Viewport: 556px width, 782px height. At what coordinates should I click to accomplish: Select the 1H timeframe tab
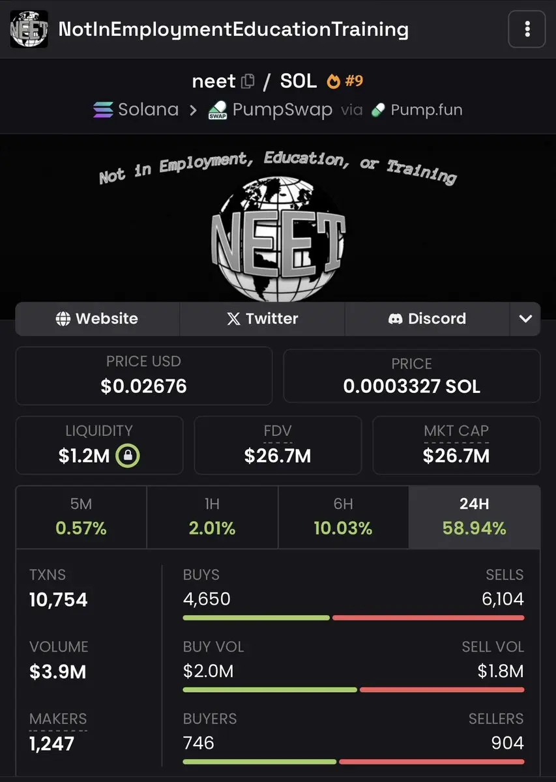[x=212, y=517]
